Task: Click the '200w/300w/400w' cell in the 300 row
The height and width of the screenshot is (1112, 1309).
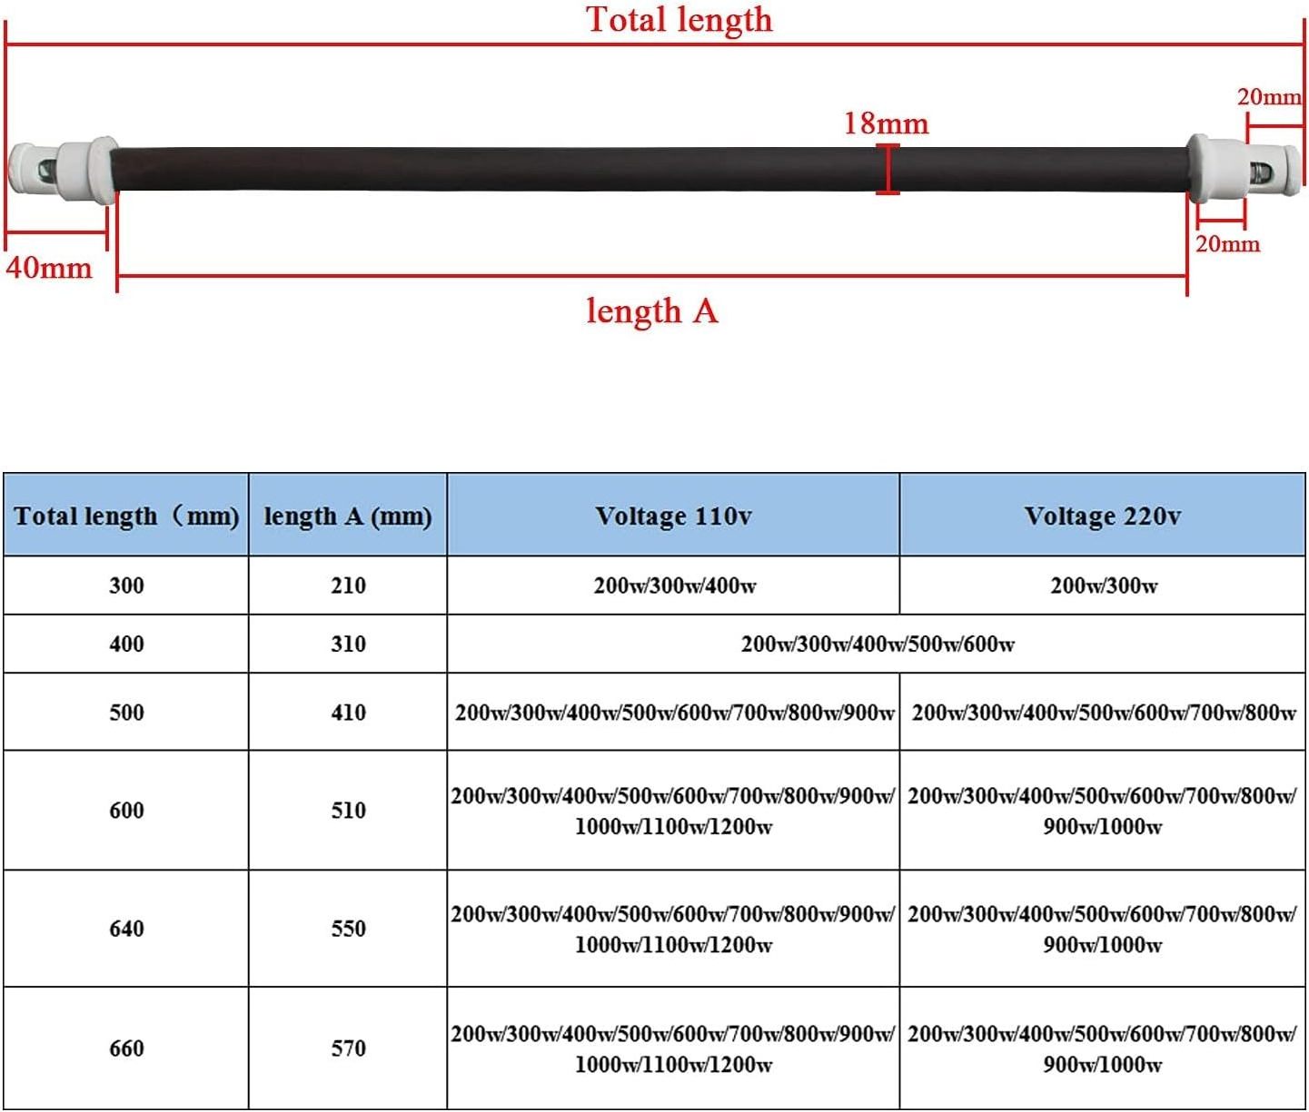Action: 673,586
